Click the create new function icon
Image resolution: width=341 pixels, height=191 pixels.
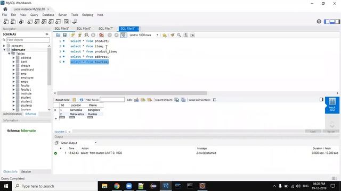click(58, 21)
